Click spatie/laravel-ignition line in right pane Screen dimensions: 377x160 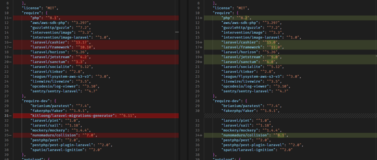[257, 150]
